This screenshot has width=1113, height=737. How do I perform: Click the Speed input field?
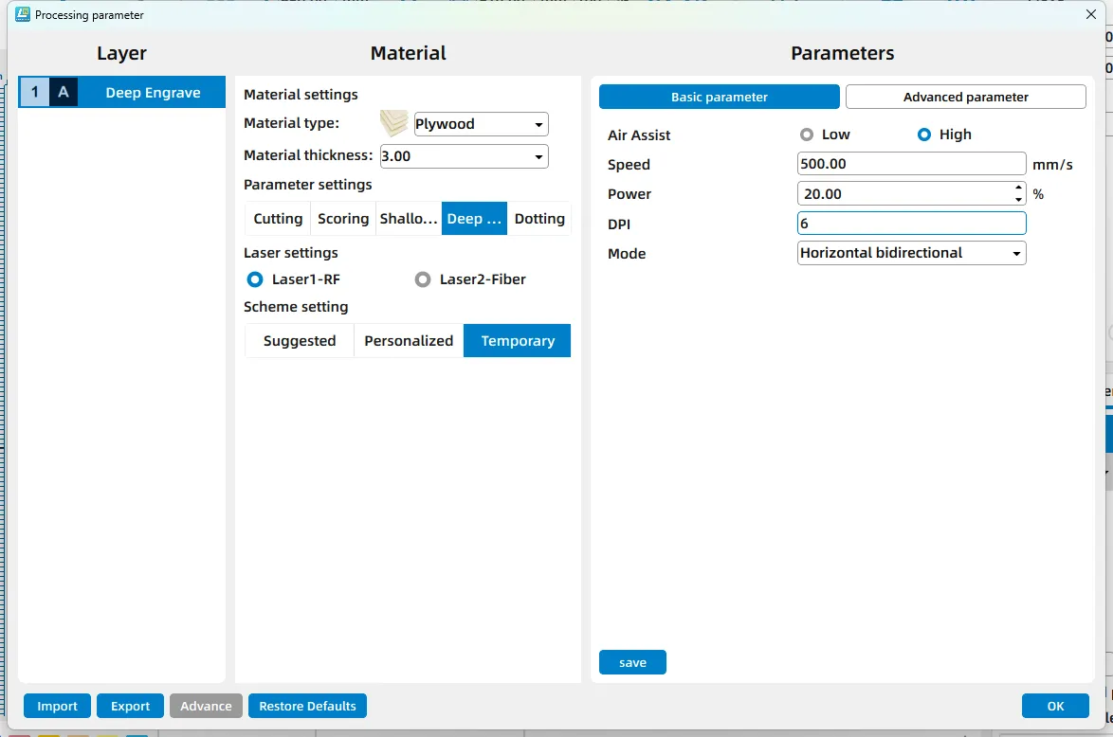point(911,164)
